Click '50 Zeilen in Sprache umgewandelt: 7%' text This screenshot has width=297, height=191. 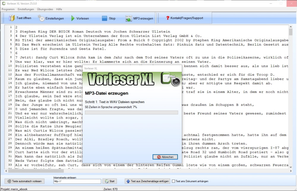point(111,107)
